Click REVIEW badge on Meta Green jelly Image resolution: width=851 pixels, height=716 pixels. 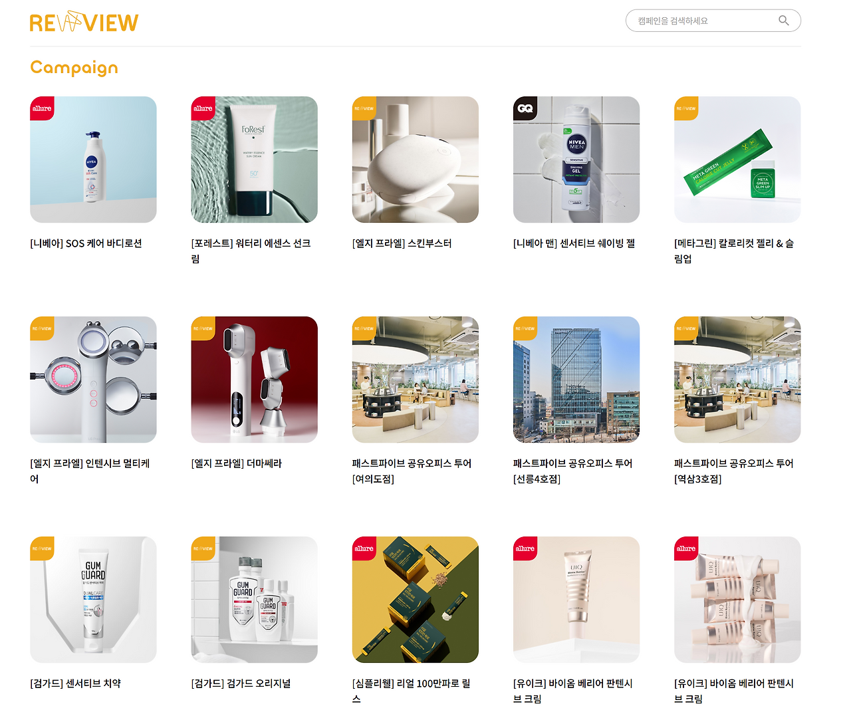pos(686,108)
